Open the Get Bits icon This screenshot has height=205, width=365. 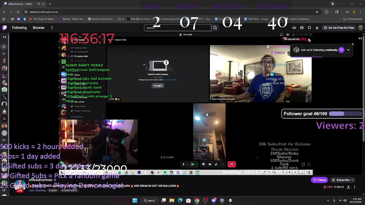pyautogui.click(x=317, y=28)
